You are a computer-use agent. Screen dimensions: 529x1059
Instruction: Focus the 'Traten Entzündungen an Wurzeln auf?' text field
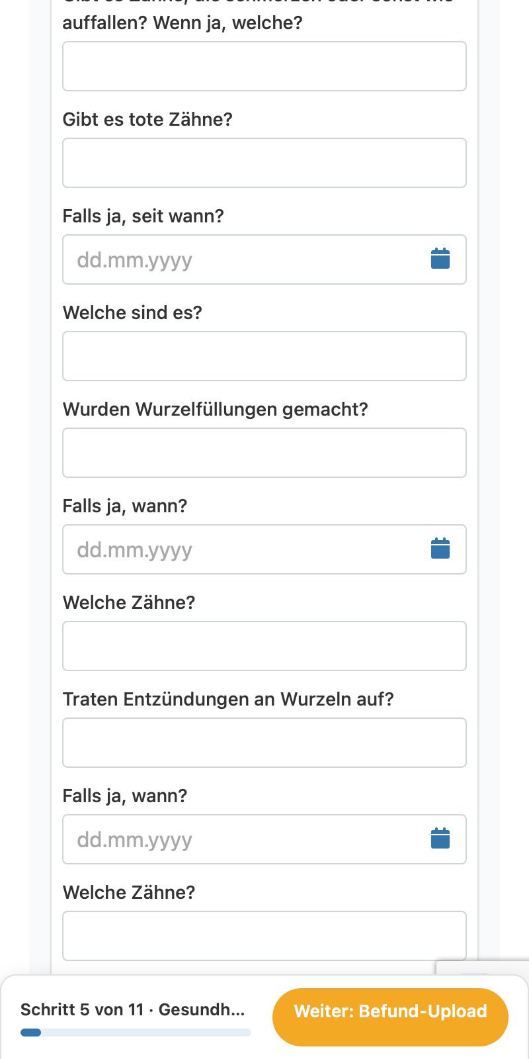(264, 743)
